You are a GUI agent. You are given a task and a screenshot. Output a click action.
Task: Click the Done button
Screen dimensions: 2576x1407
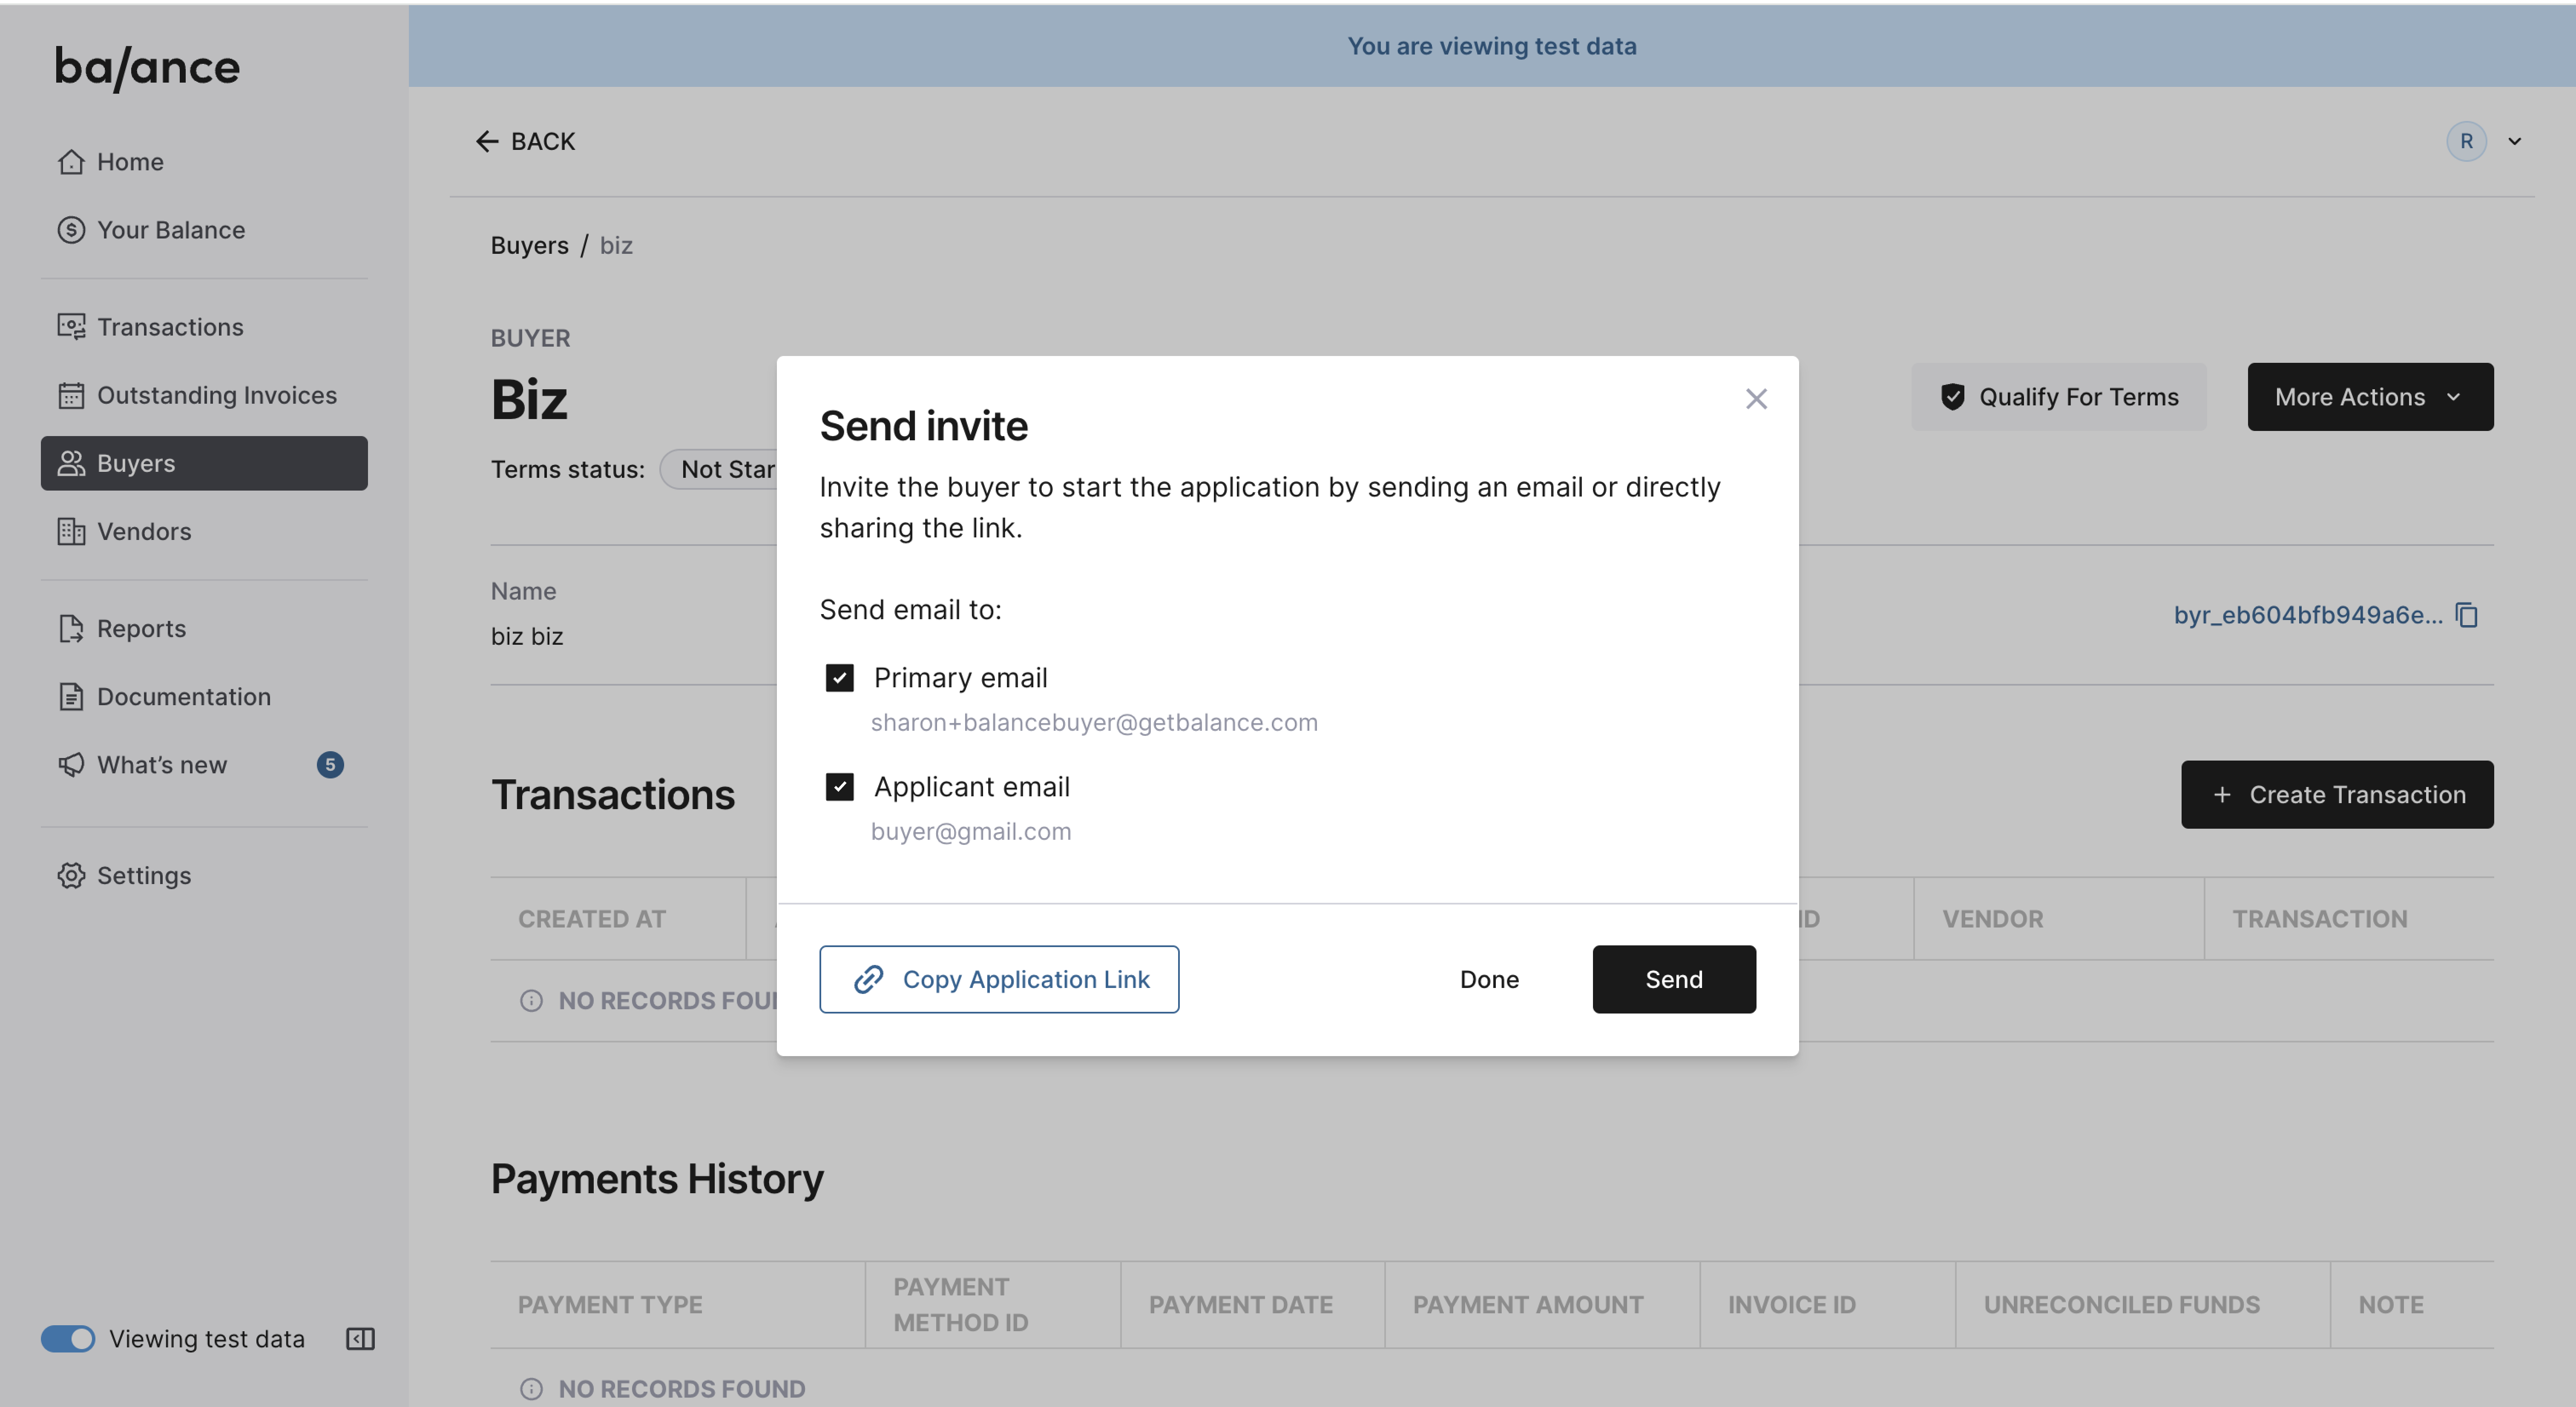tap(1489, 979)
